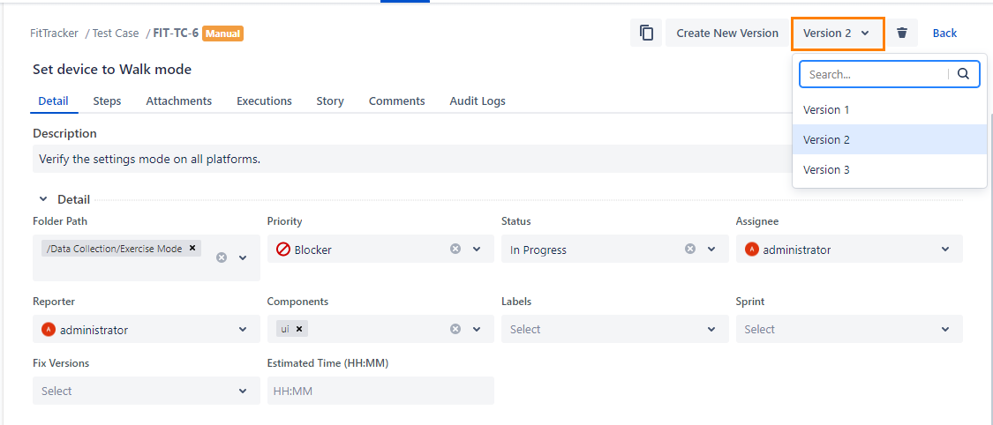Clear the Folder Path field
The image size is (993, 425).
click(221, 257)
